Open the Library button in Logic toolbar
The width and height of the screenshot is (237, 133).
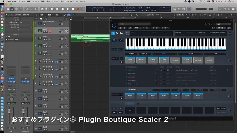coord(8,9)
